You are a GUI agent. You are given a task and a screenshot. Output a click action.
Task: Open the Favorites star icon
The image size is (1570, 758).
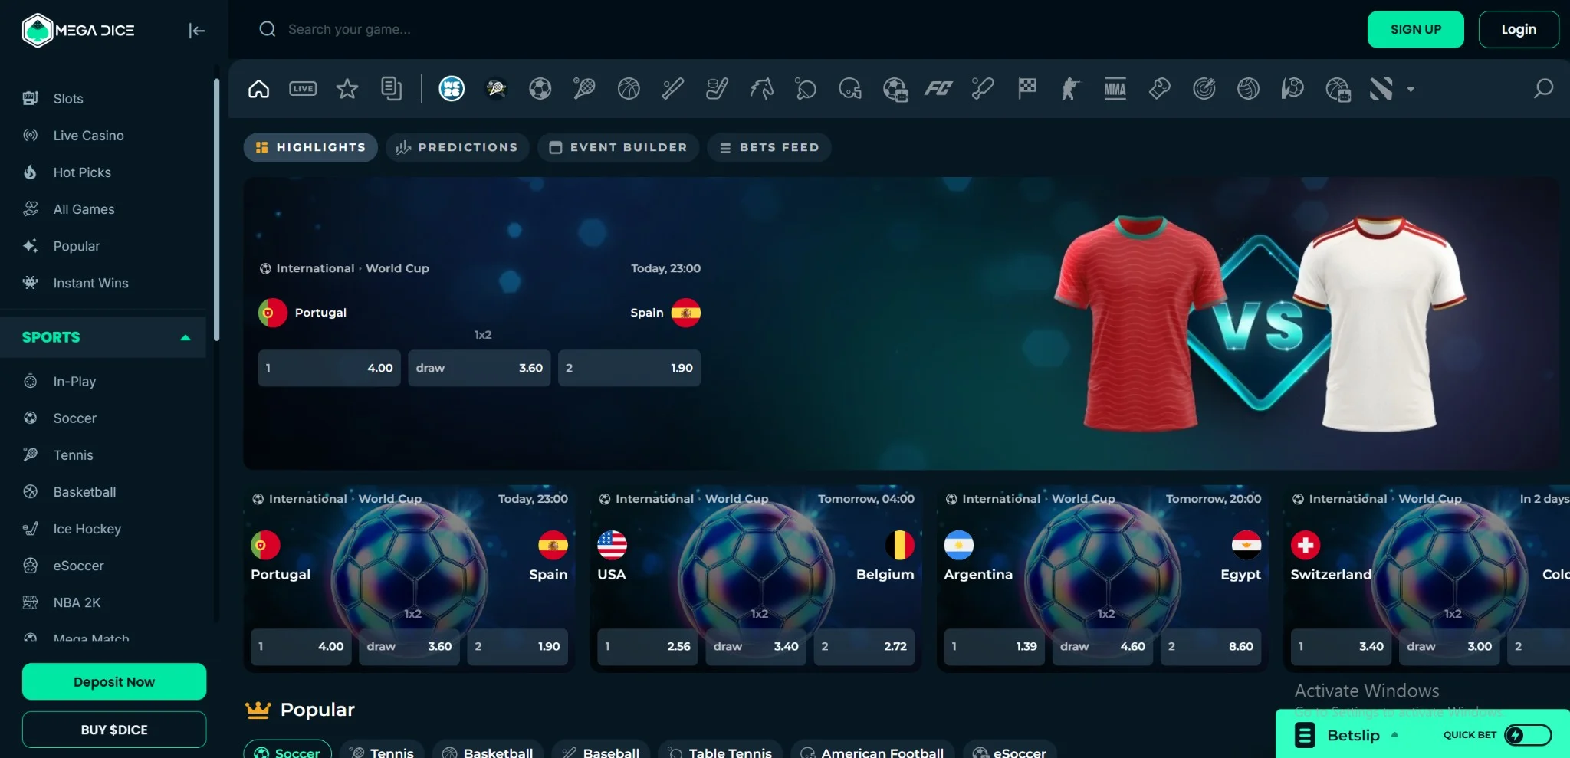(347, 89)
